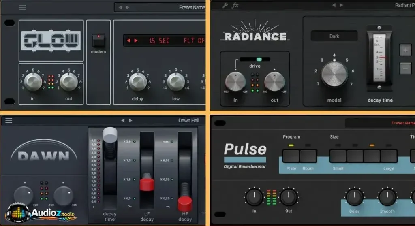Toggle the modern switch in Glow
Image resolution: width=415 pixels, height=226 pixels.
pos(98,40)
